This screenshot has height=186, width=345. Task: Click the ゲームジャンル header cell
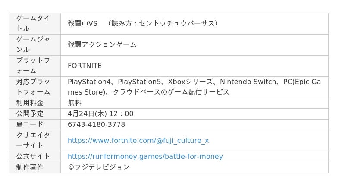coord(35,45)
